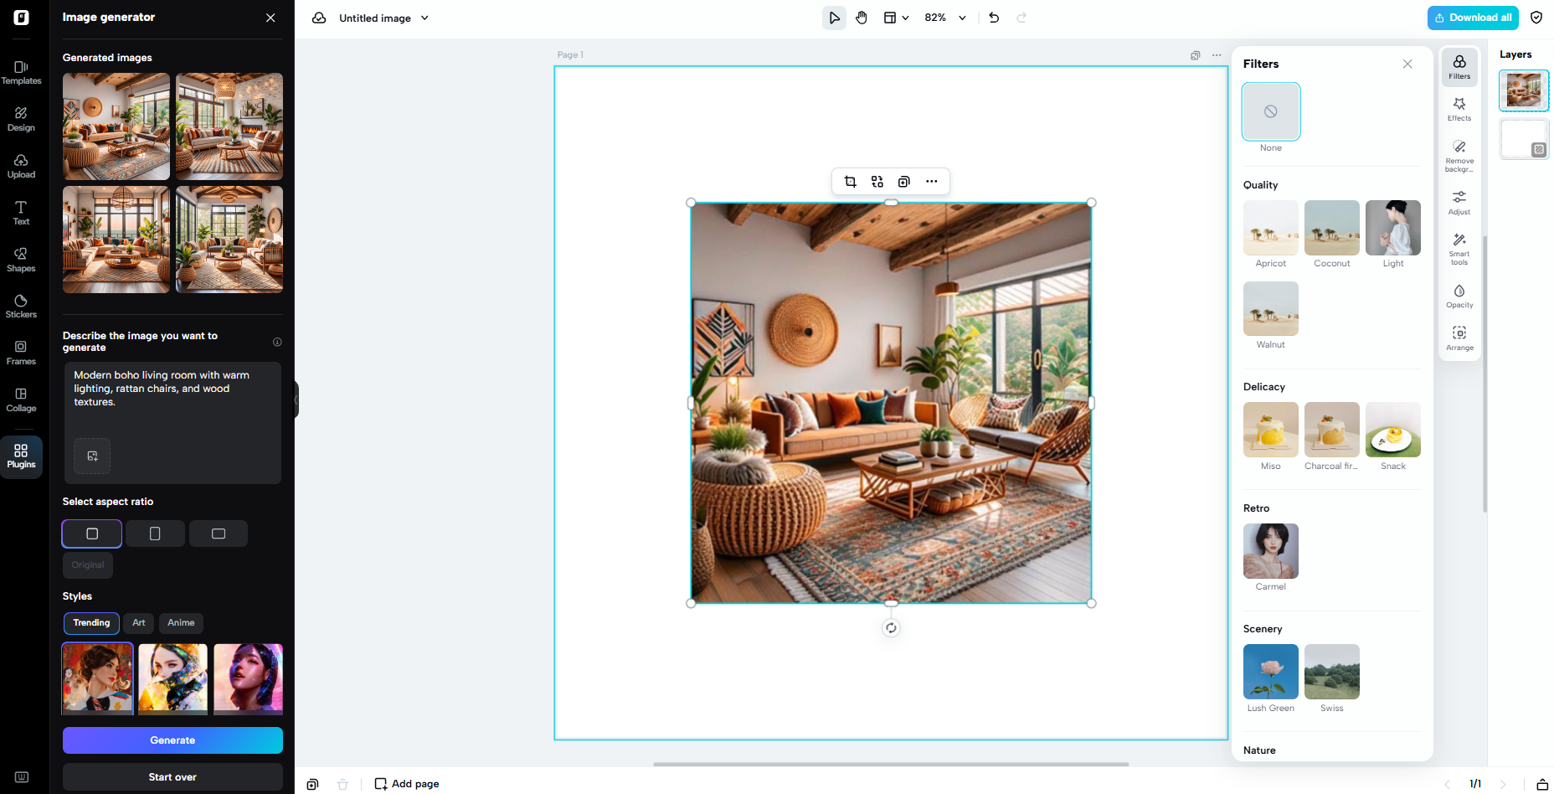This screenshot has height=794, width=1554.
Task: Switch to the Trending styles tab
Action: tap(91, 623)
